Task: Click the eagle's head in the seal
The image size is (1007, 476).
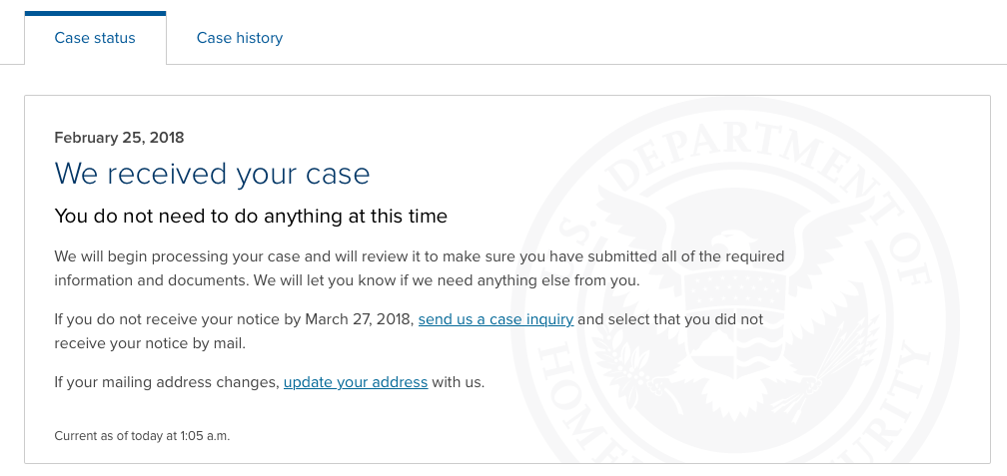Action: (732, 243)
